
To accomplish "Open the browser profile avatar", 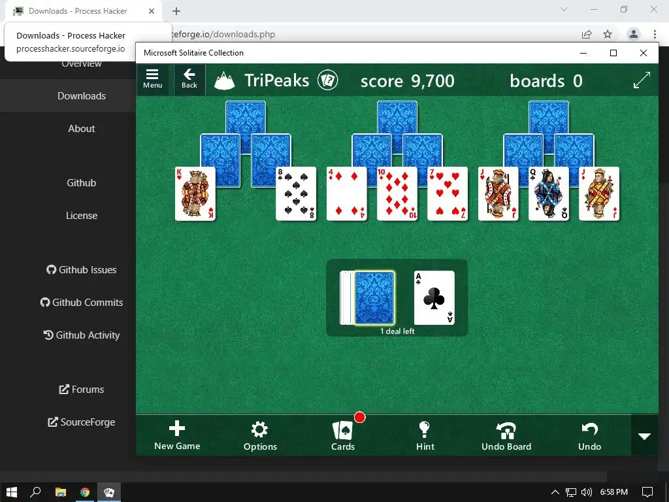I will (x=634, y=34).
